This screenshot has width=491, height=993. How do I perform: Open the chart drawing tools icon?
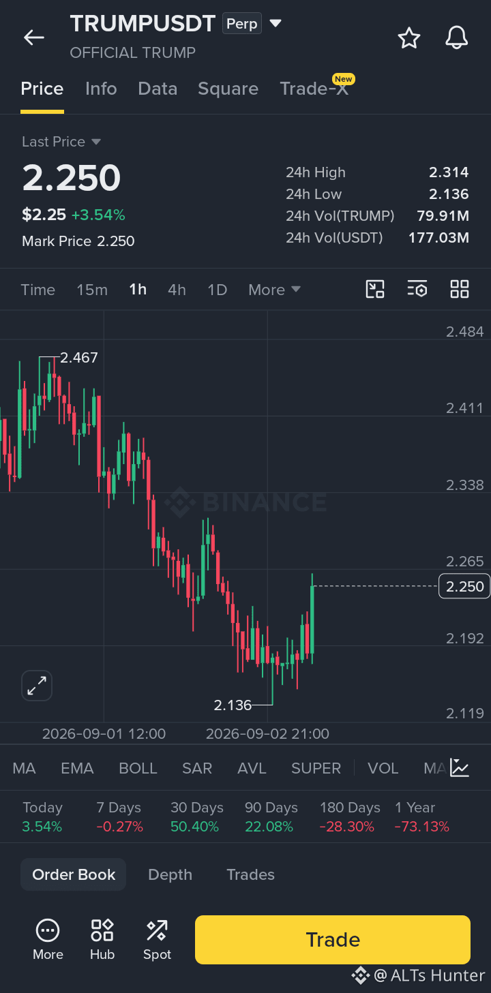click(375, 289)
